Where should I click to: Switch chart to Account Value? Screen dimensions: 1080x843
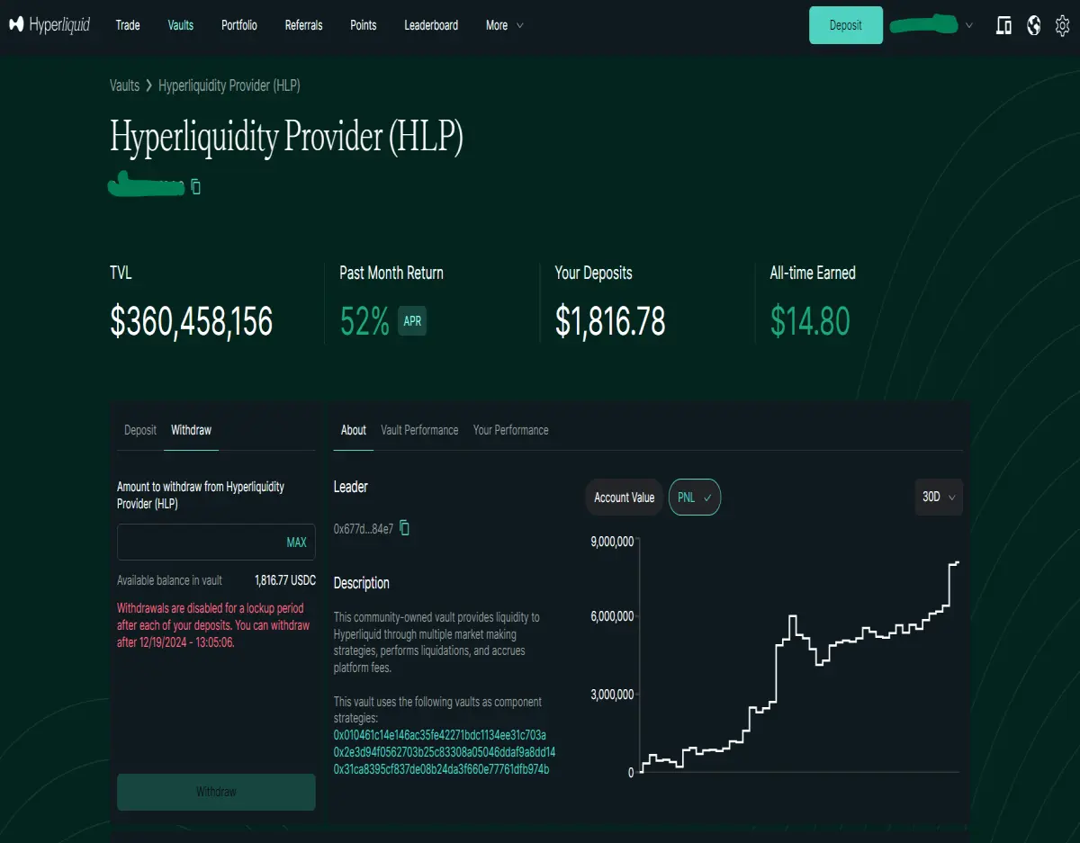point(625,497)
